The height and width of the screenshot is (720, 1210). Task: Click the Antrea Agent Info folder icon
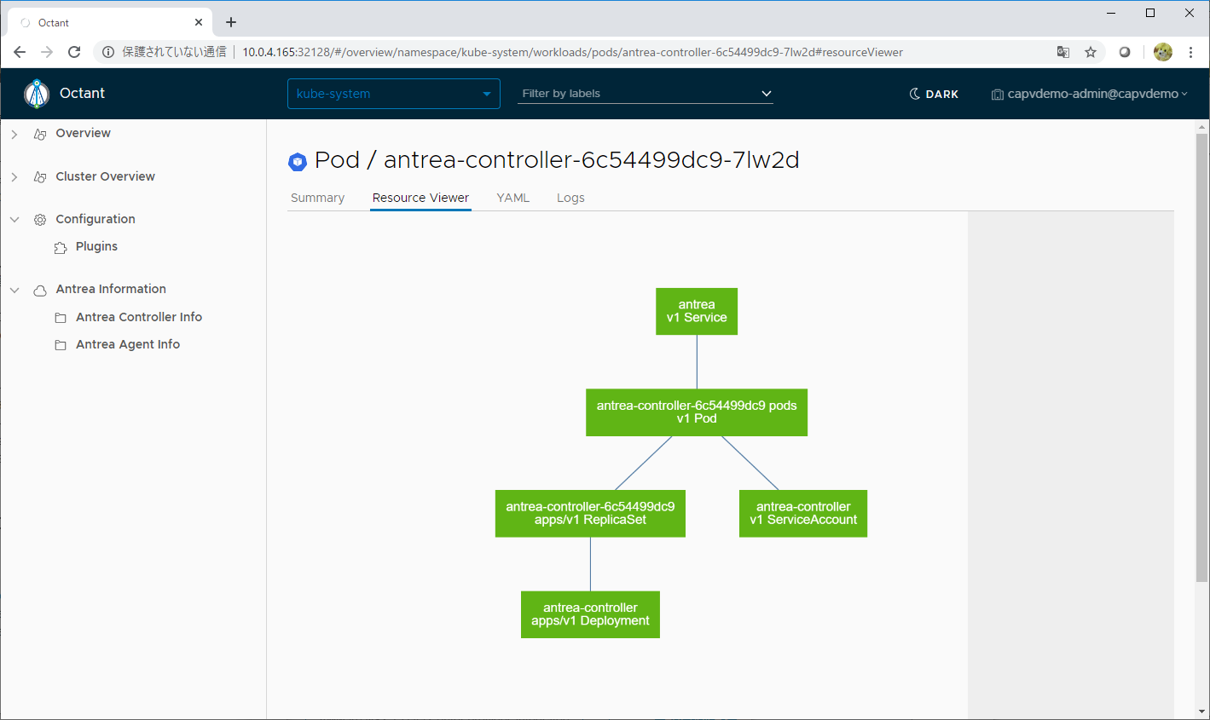point(61,345)
